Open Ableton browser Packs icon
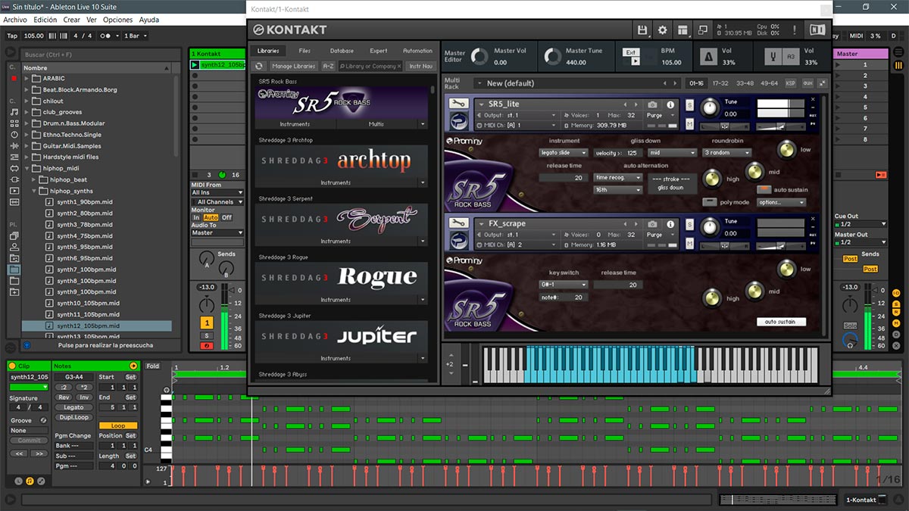The height and width of the screenshot is (511, 909). pos(14,236)
